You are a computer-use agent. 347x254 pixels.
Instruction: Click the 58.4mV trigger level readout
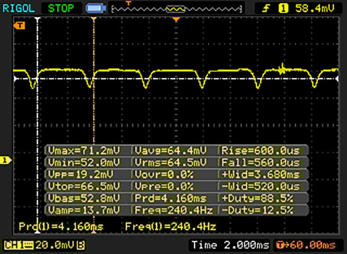314,9
